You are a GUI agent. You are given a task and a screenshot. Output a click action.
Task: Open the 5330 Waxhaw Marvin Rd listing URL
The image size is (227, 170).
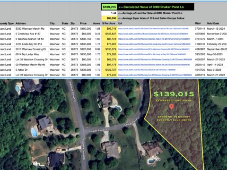(153, 29)
